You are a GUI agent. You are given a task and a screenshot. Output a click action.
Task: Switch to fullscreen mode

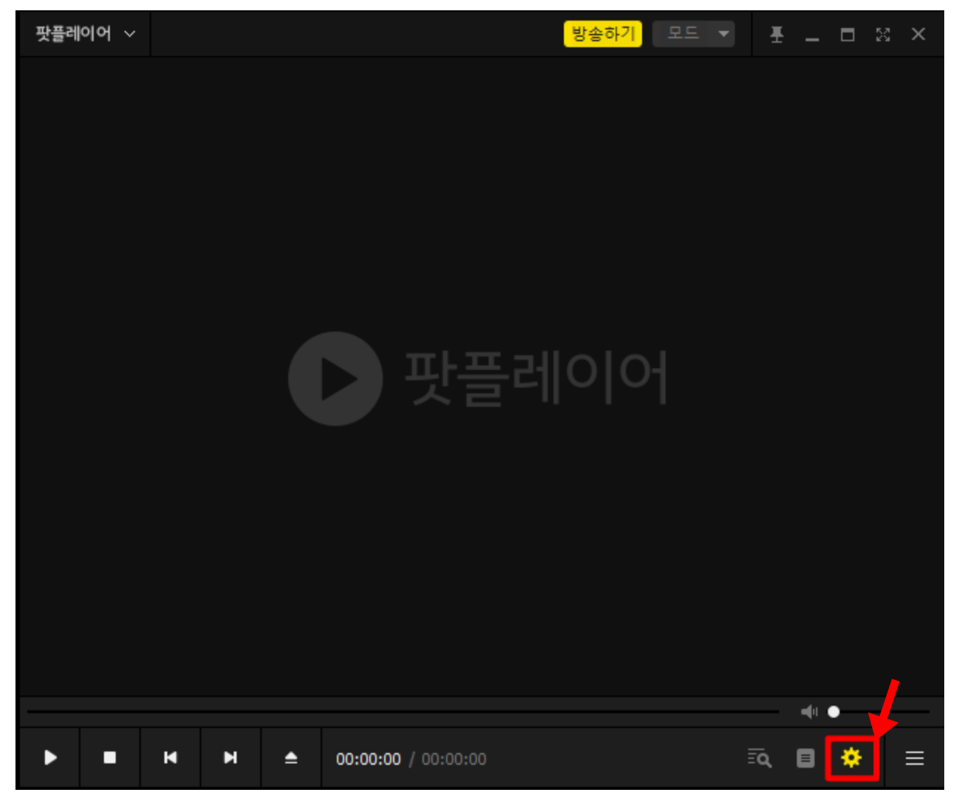883,34
